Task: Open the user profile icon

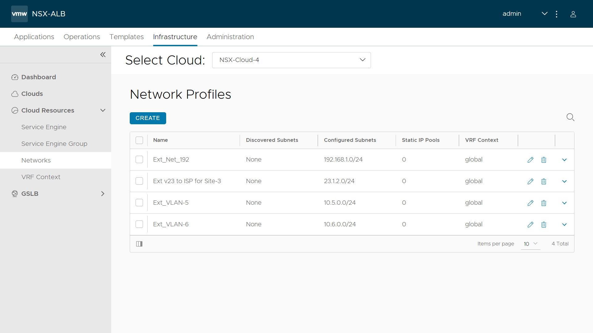Action: pyautogui.click(x=573, y=14)
